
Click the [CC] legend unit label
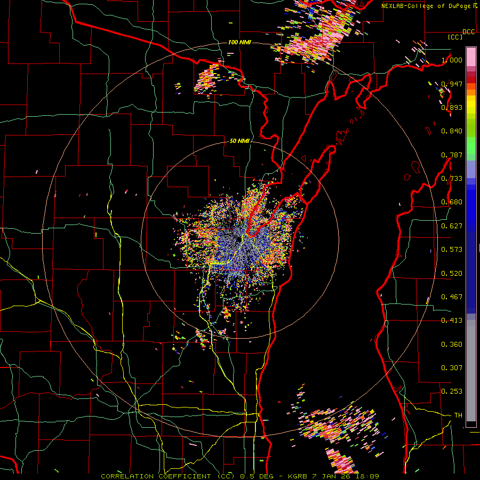coord(455,37)
